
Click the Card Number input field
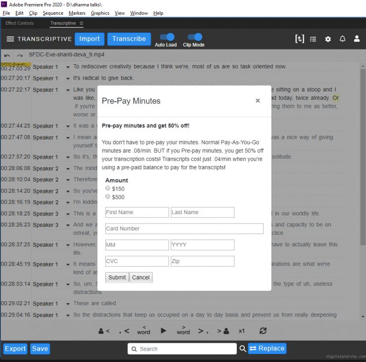click(184, 228)
